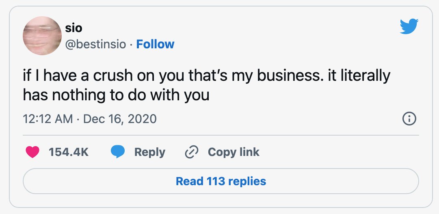
Task: Select the Copy link text
Action: [234, 152]
